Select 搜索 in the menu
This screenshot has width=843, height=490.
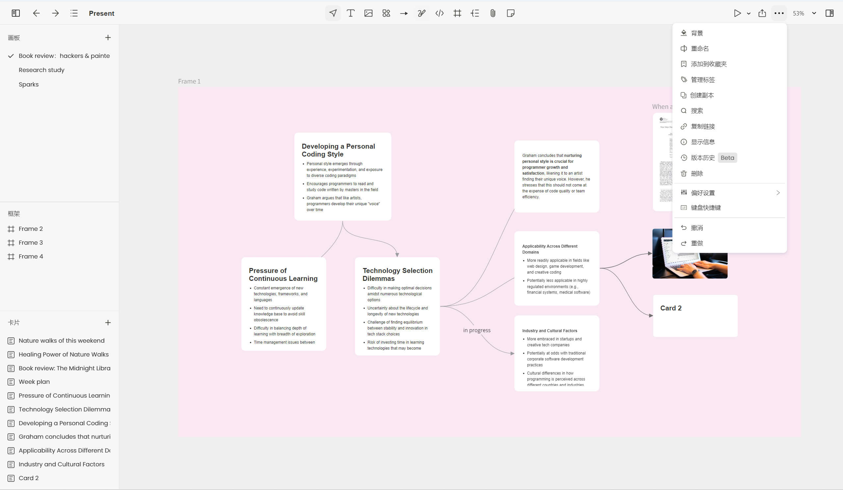pos(729,110)
